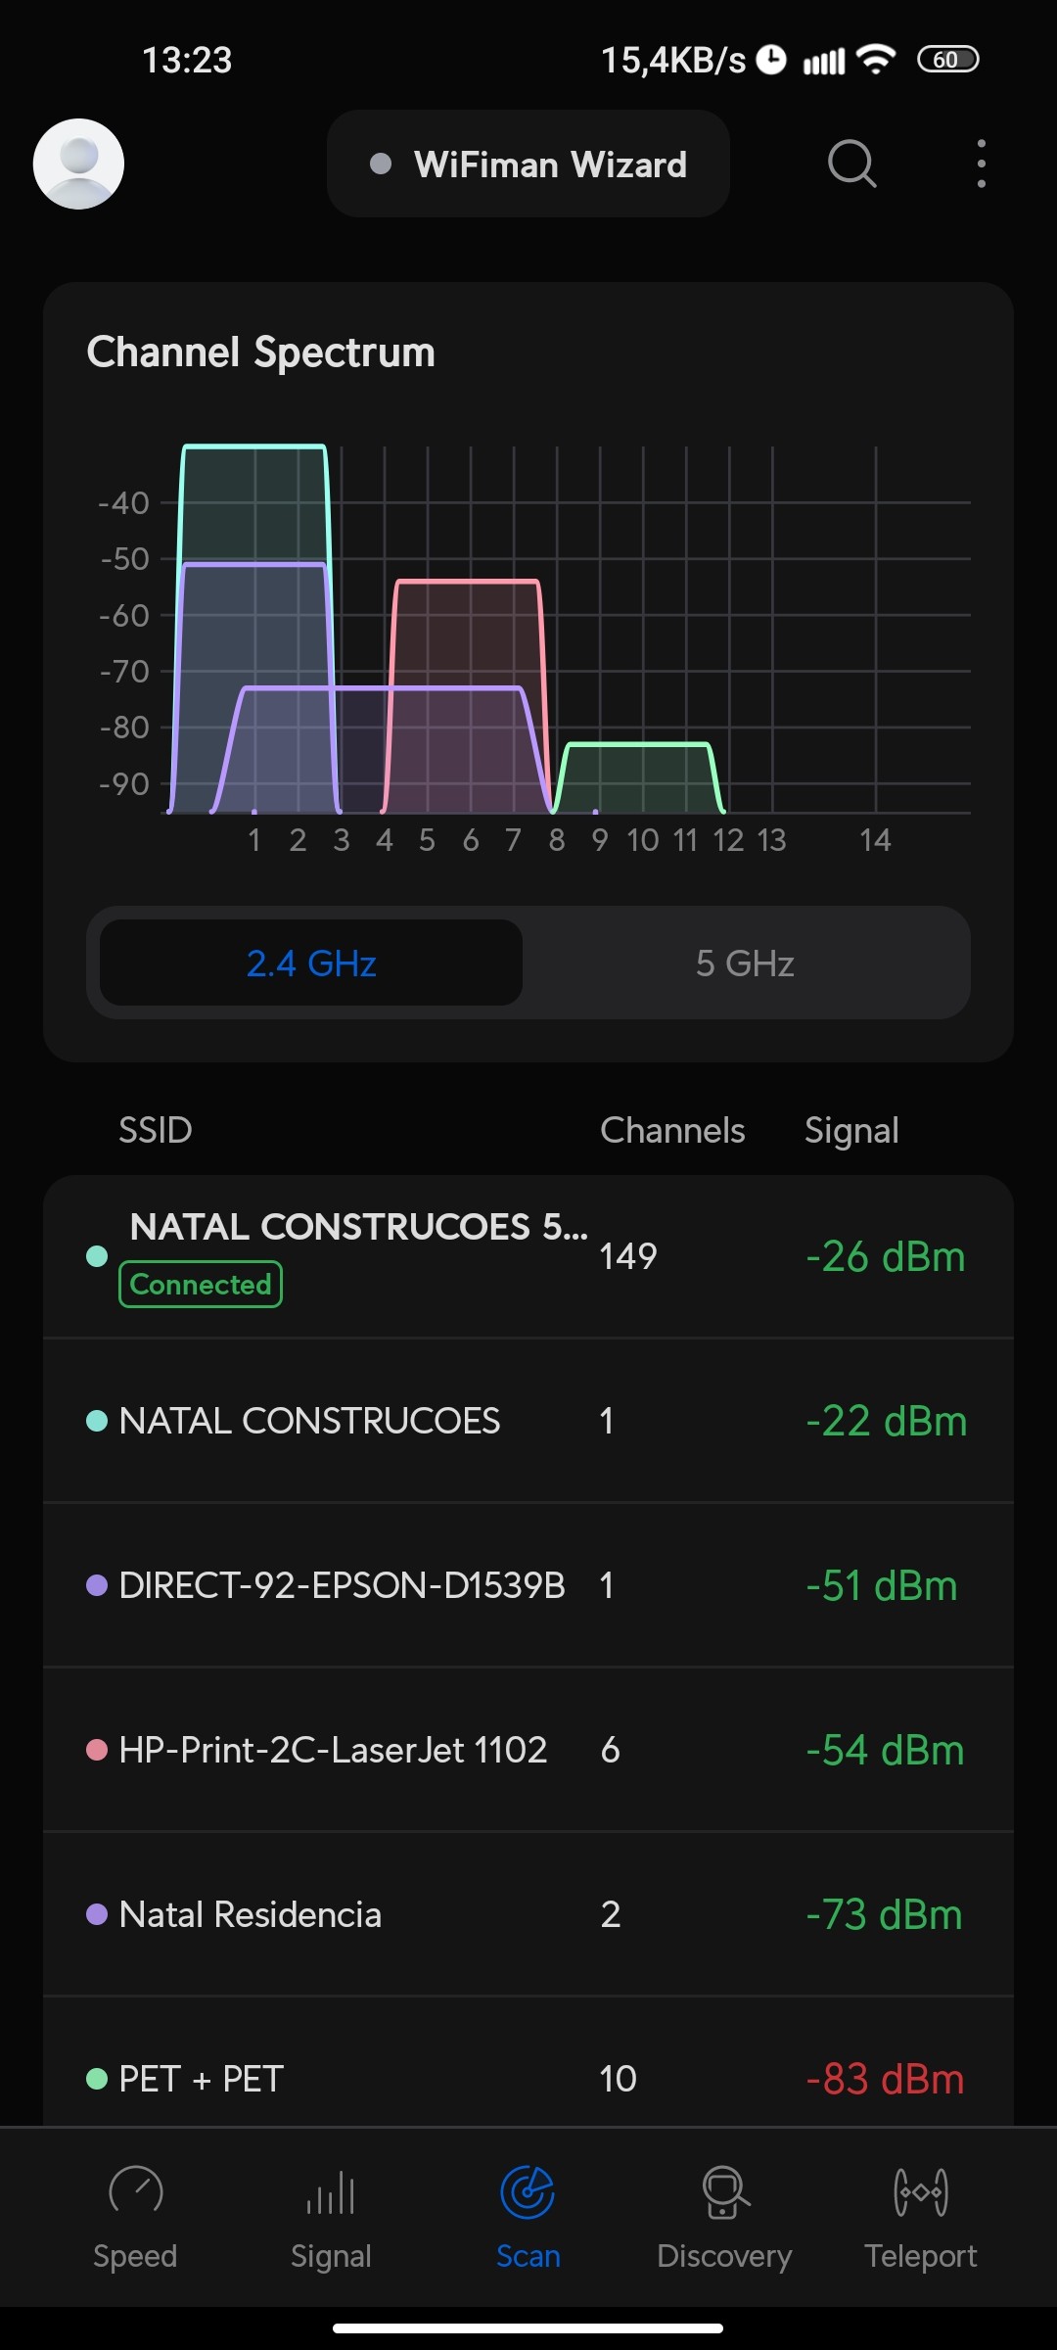
Task: Open the Speed test gauge icon
Action: (135, 2191)
